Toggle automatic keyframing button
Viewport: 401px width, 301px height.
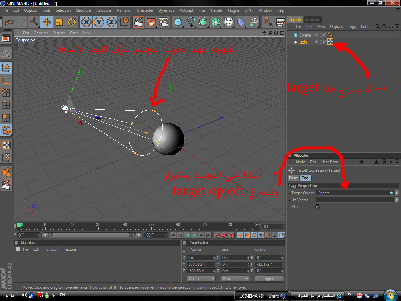224,235
